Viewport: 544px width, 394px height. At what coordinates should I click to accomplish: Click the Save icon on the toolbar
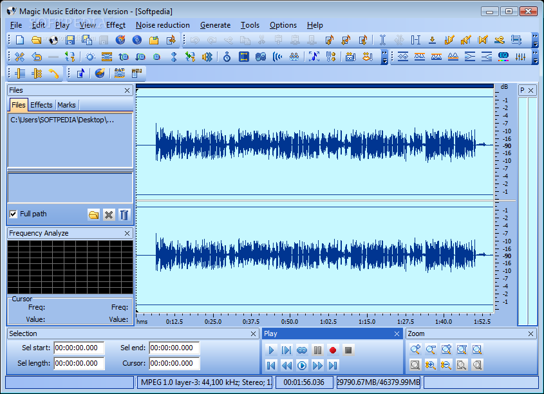coord(70,39)
